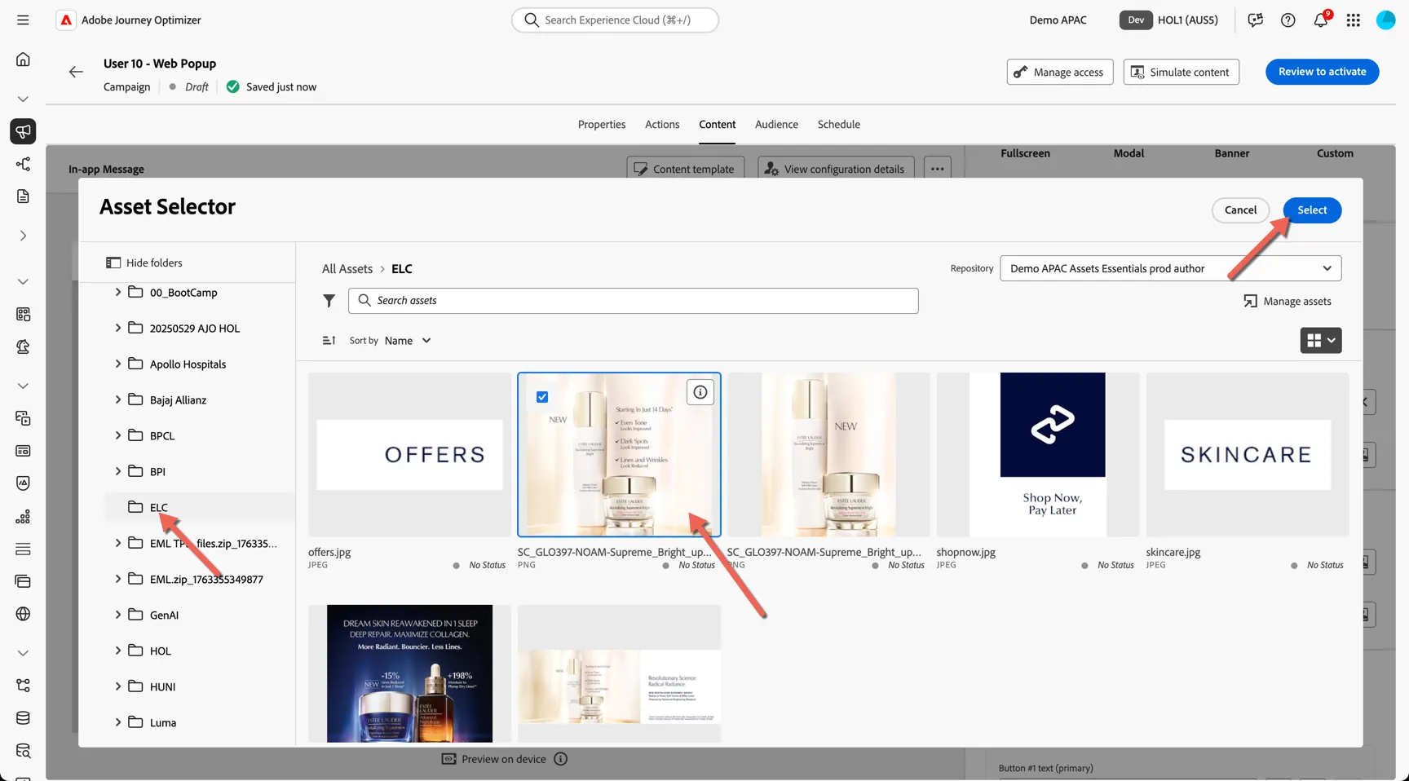Click Review to activate button
The height and width of the screenshot is (781, 1409).
[1322, 72]
